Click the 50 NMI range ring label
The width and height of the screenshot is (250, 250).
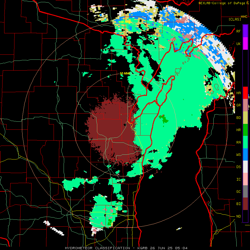coord(125,73)
